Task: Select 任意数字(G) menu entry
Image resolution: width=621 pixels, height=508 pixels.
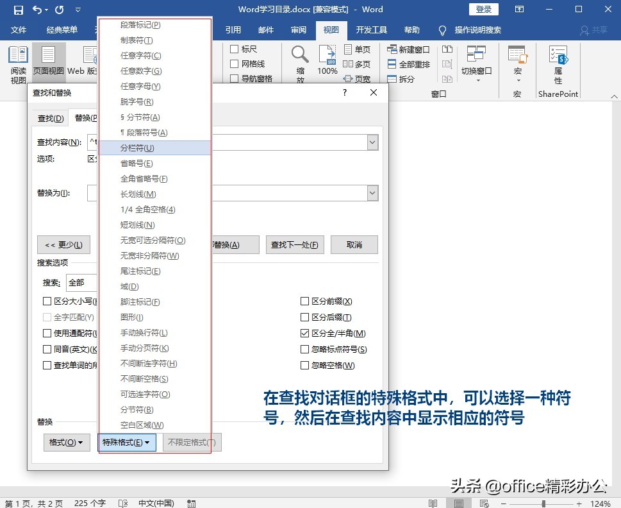Action: 154,71
